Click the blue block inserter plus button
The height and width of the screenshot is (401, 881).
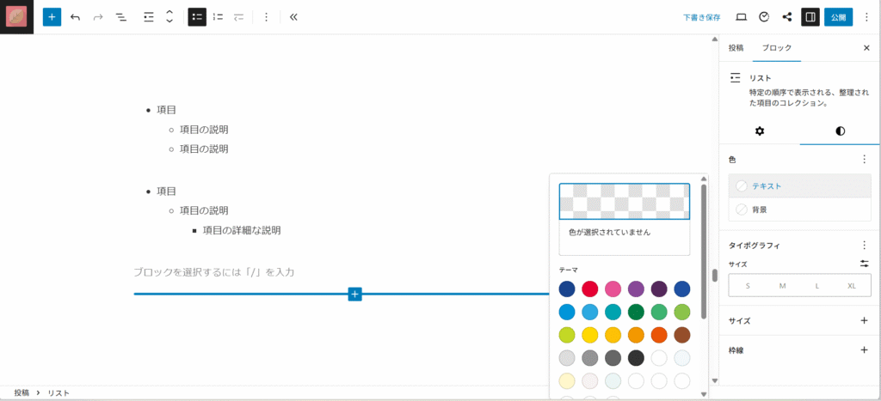(x=52, y=17)
